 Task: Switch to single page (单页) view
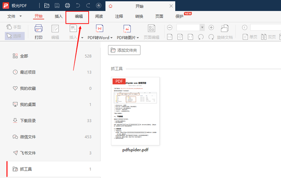[250, 37]
